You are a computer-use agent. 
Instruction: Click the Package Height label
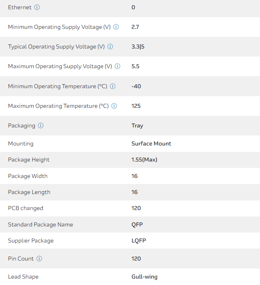point(29,160)
